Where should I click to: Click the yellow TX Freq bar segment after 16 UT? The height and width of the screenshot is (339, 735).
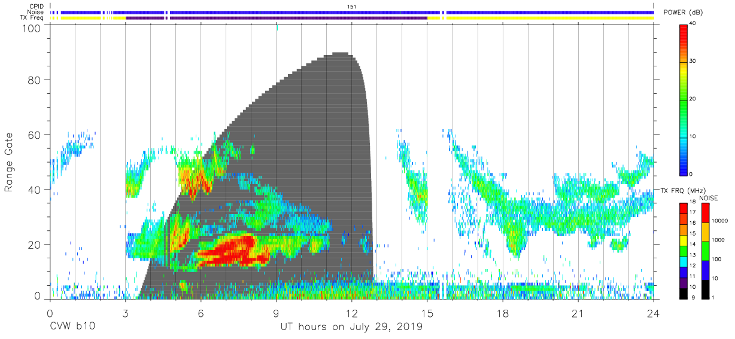coord(549,18)
